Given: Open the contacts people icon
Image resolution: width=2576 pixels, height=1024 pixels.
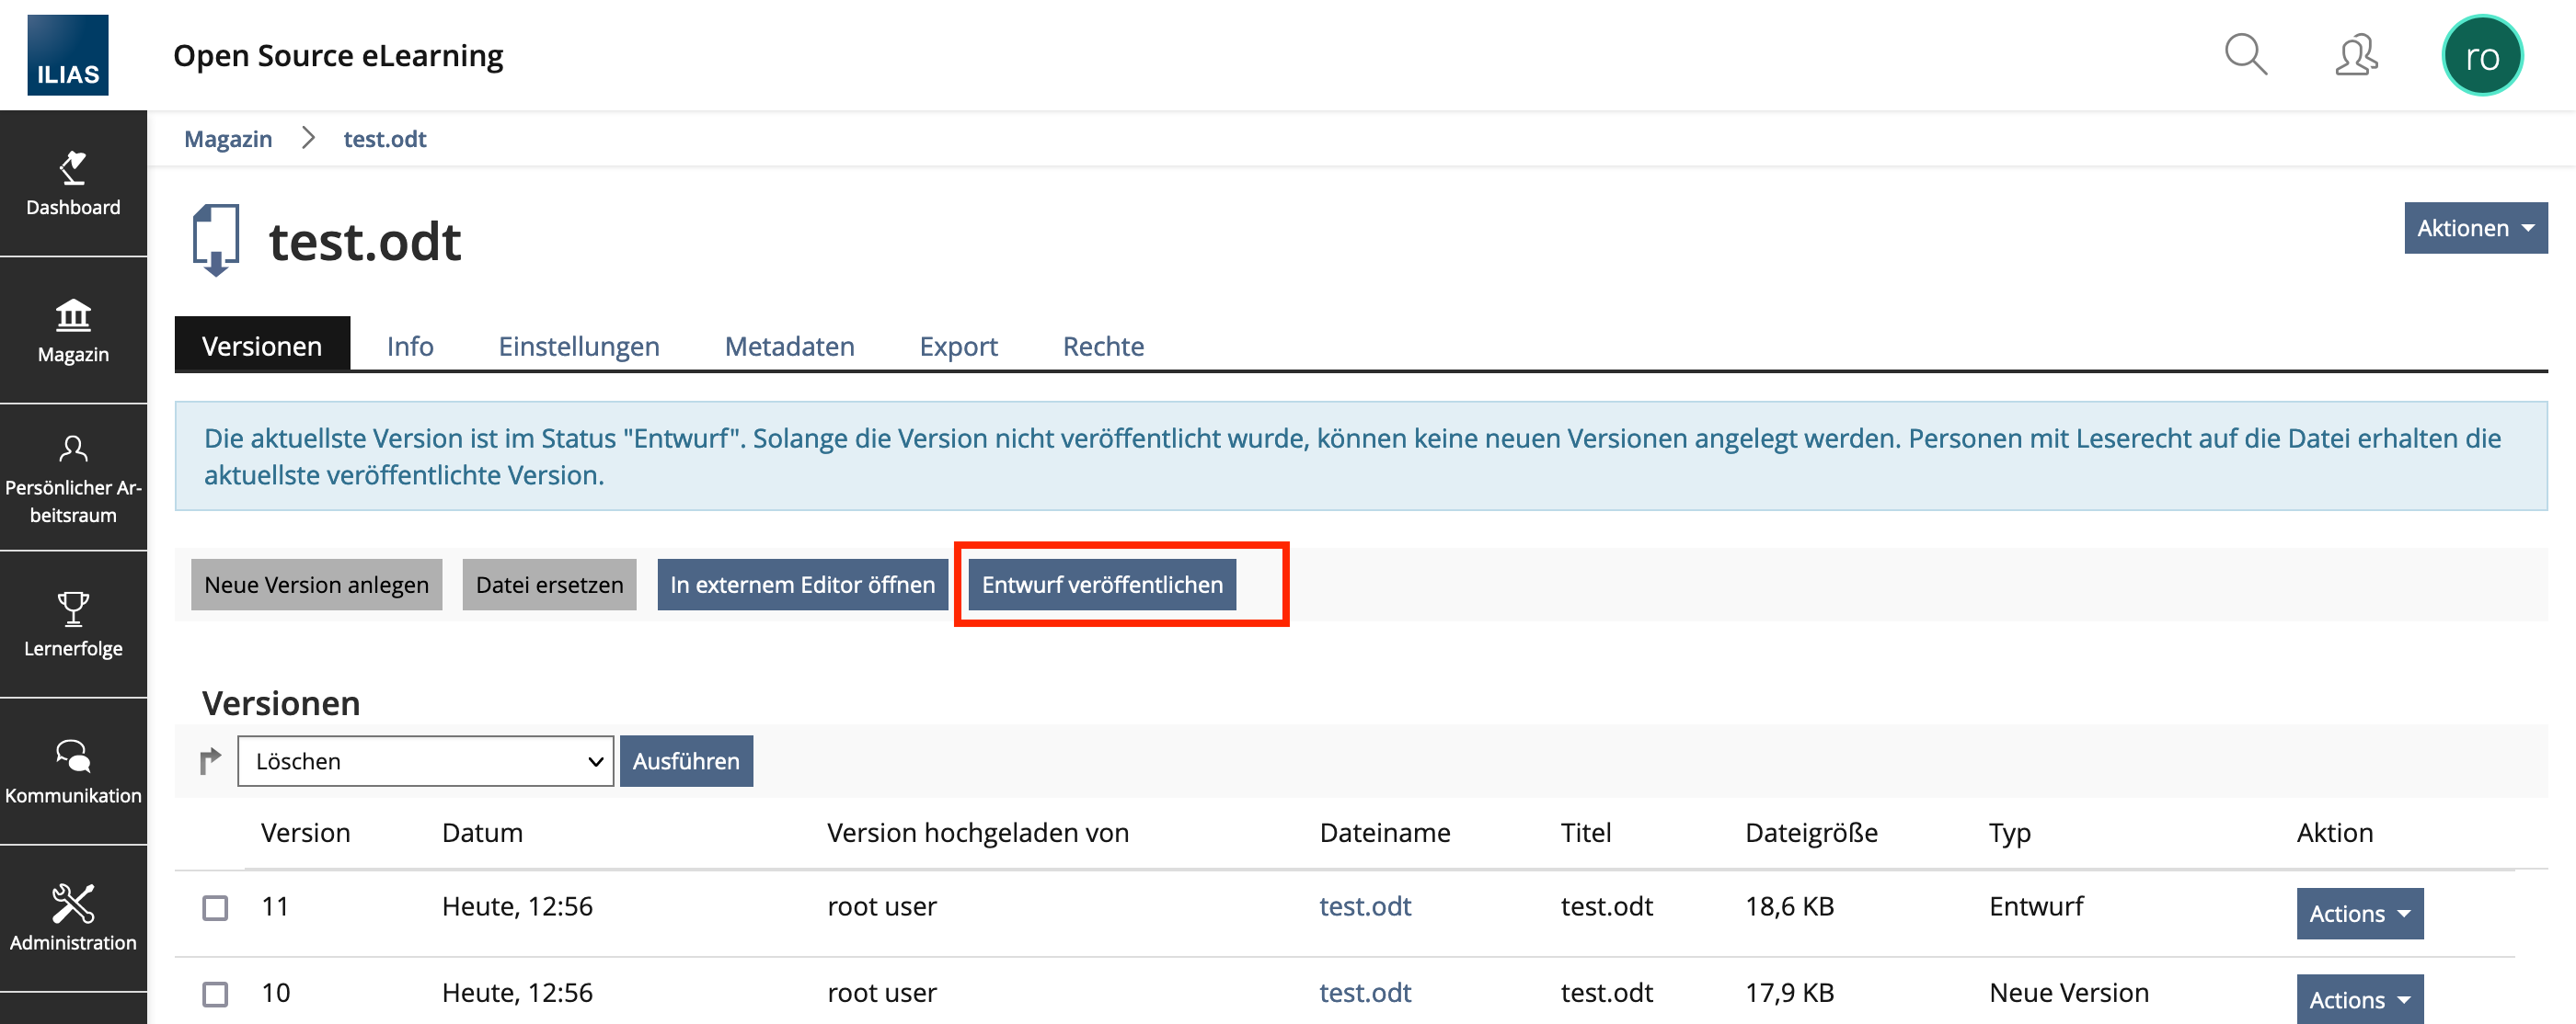Looking at the screenshot, I should pos(2355,55).
